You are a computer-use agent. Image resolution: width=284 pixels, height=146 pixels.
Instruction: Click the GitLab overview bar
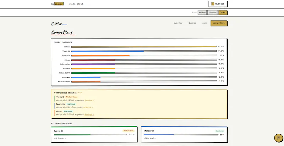(x=144, y=60)
